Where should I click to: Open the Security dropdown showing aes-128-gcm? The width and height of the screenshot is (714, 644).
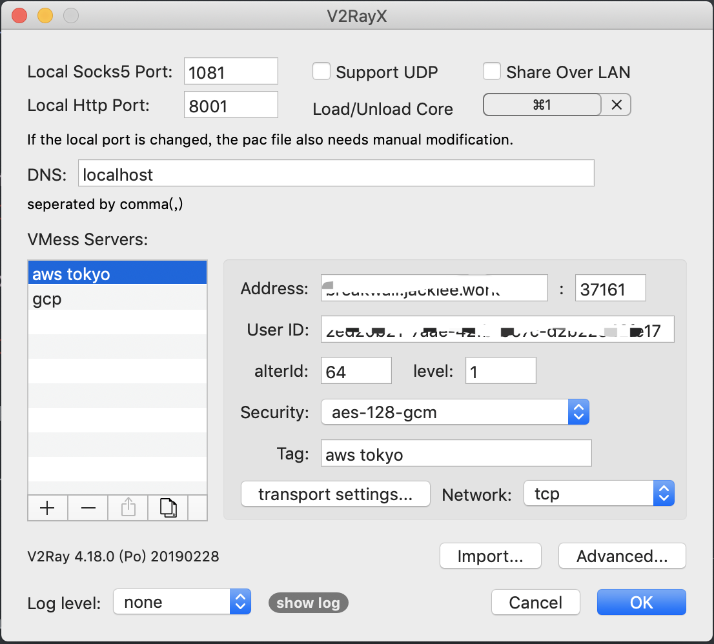[x=455, y=412]
